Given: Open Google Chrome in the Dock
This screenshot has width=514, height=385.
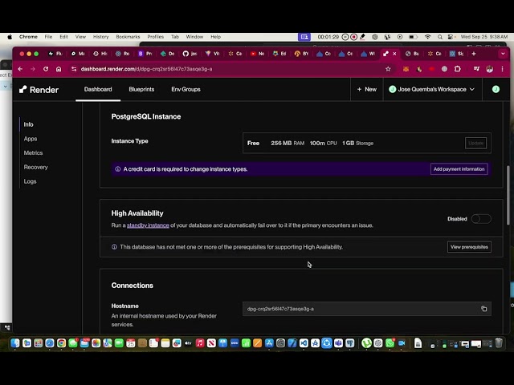Looking at the screenshot, I should pyautogui.click(x=61, y=342).
